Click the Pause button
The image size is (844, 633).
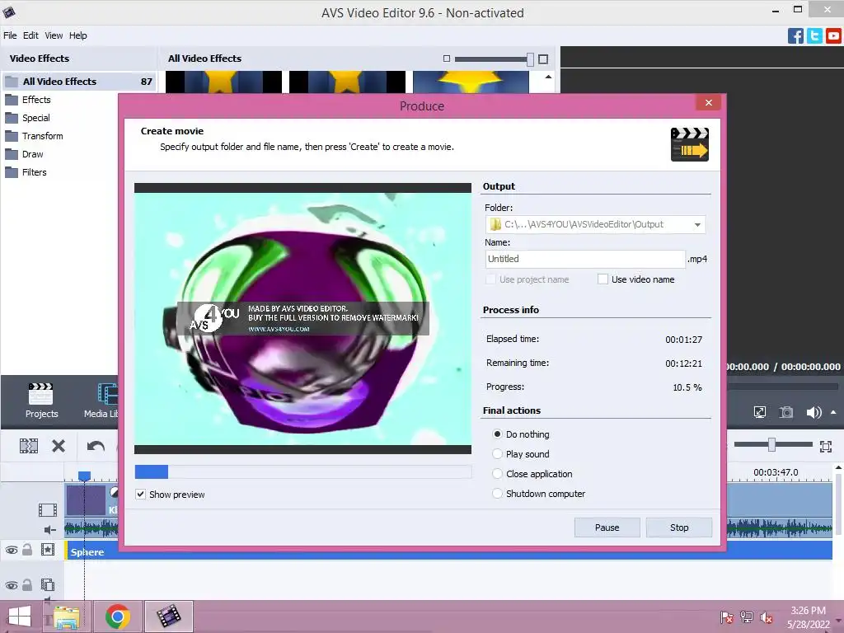click(607, 527)
